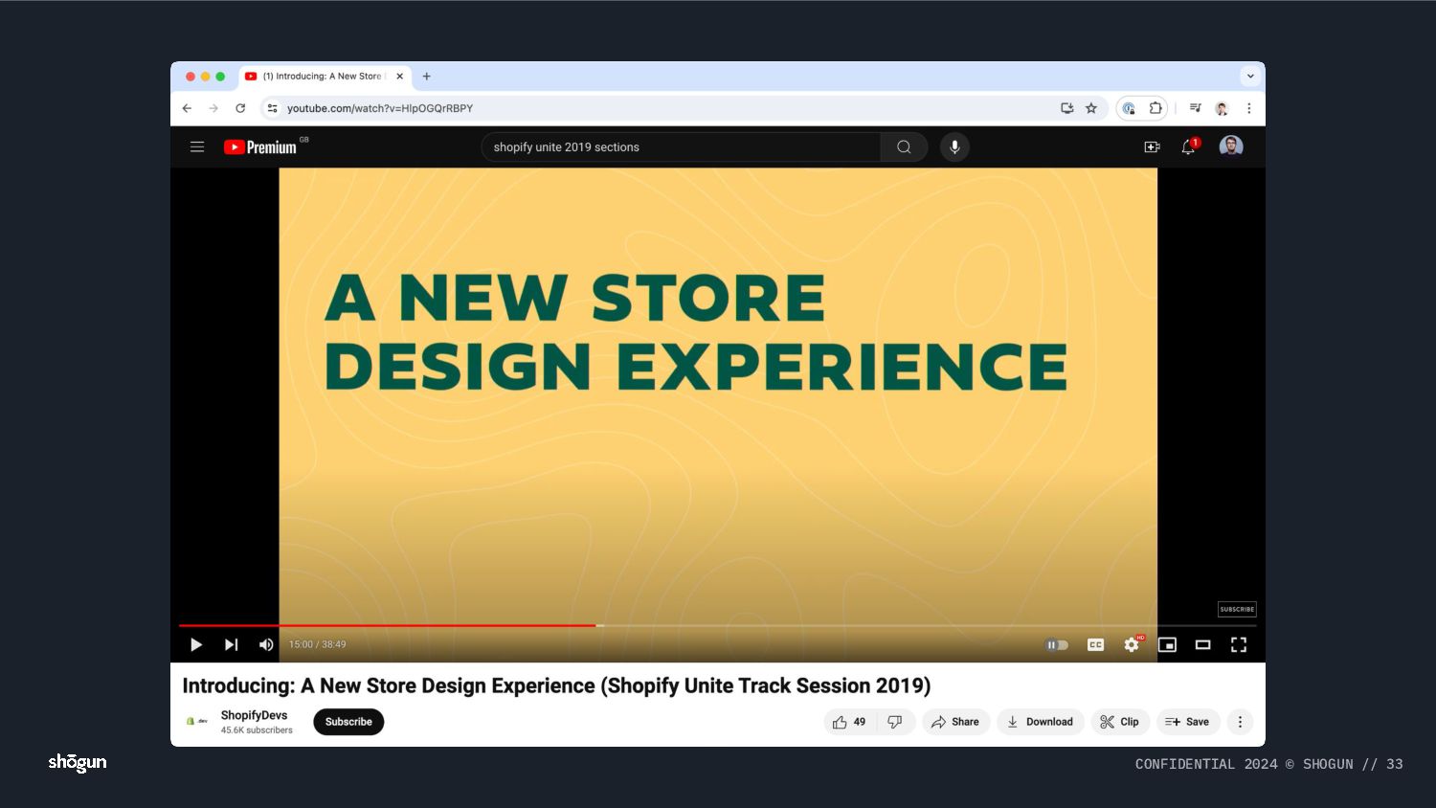
Task: Dislike the video
Action: point(895,722)
